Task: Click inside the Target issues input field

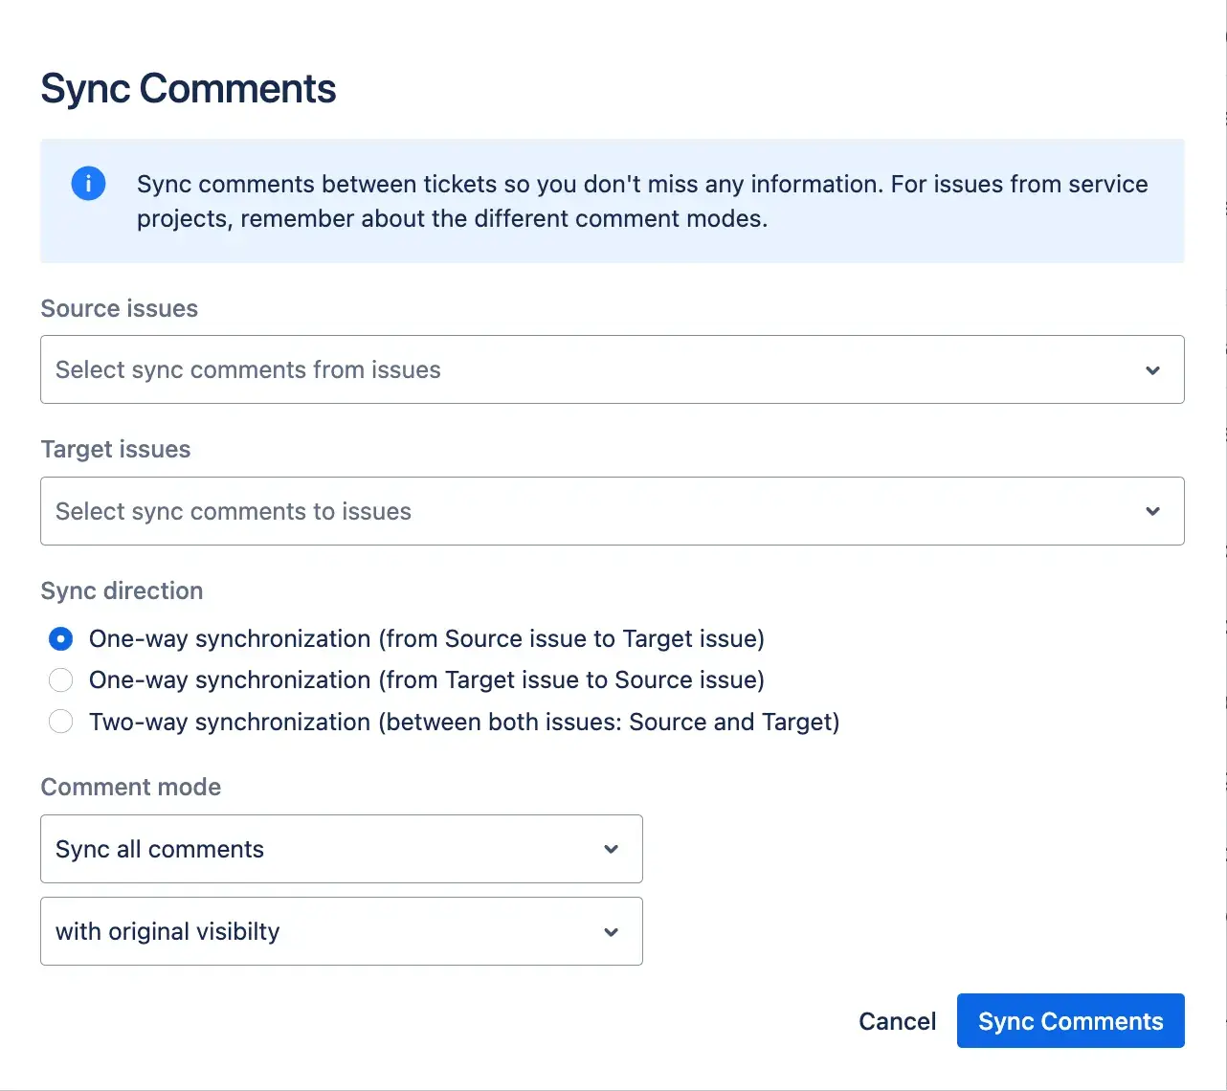Action: pos(383,511)
